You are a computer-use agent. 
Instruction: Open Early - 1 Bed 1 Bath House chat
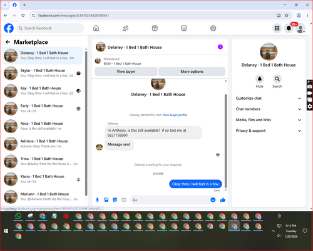coord(43,109)
